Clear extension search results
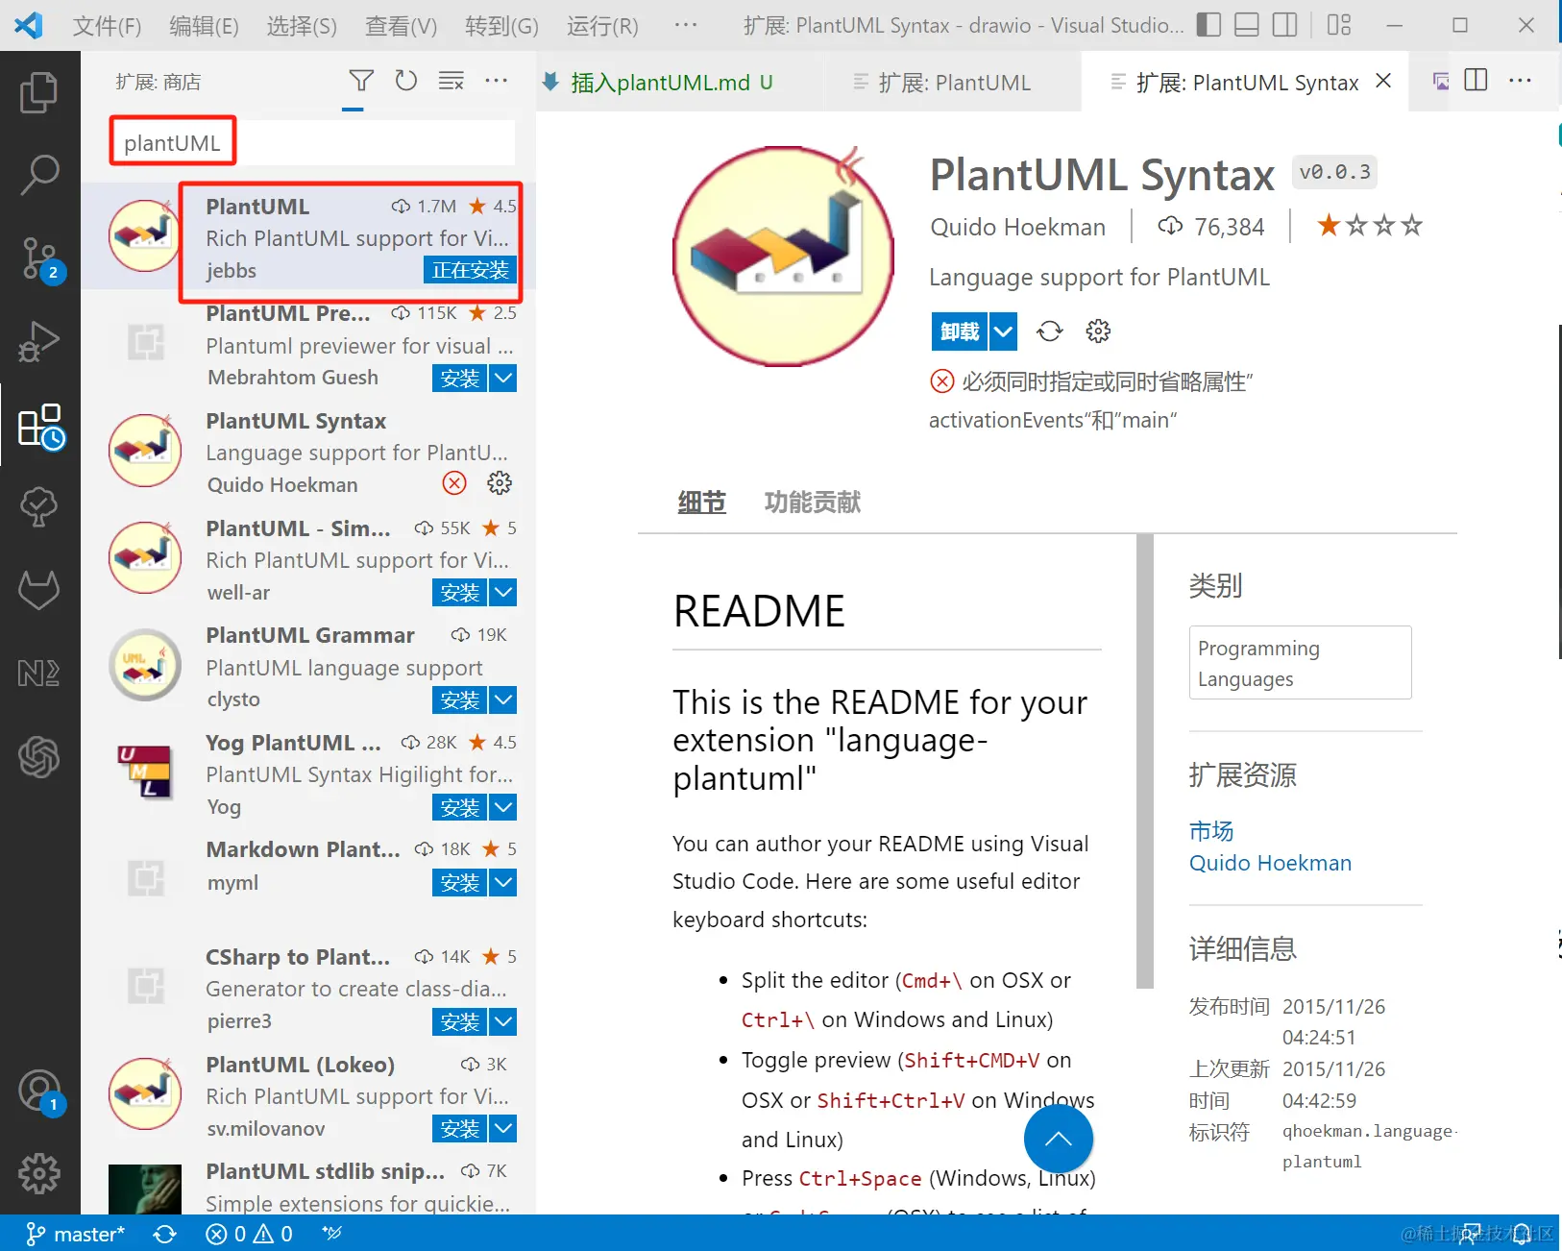Viewport: 1562px width, 1251px height. pyautogui.click(x=452, y=81)
